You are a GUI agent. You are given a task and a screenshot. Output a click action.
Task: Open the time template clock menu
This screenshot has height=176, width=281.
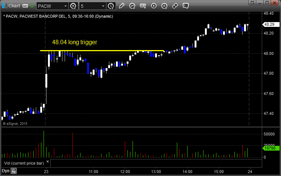(x=111, y=6)
